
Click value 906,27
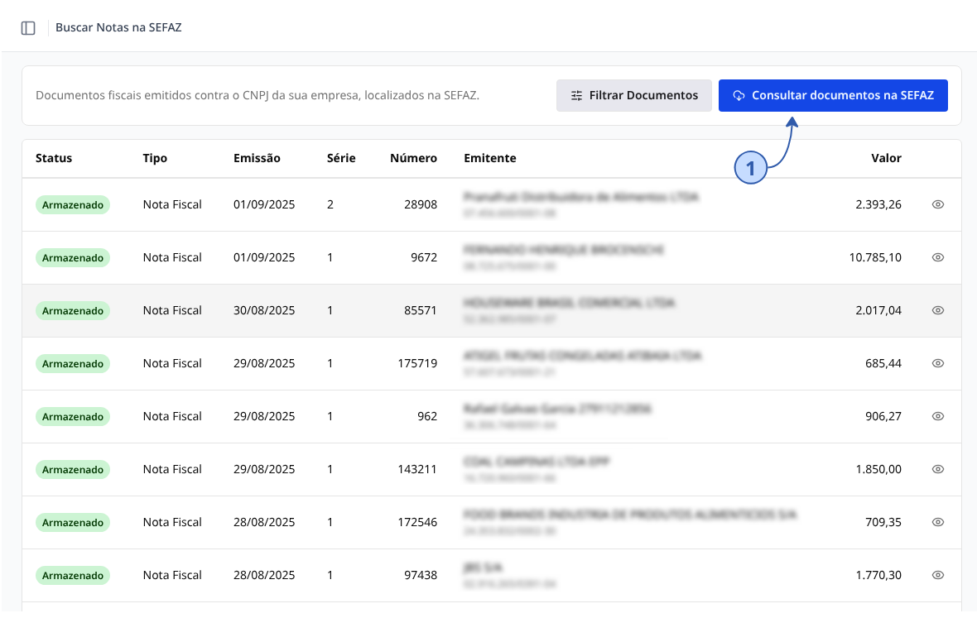pyautogui.click(x=883, y=416)
